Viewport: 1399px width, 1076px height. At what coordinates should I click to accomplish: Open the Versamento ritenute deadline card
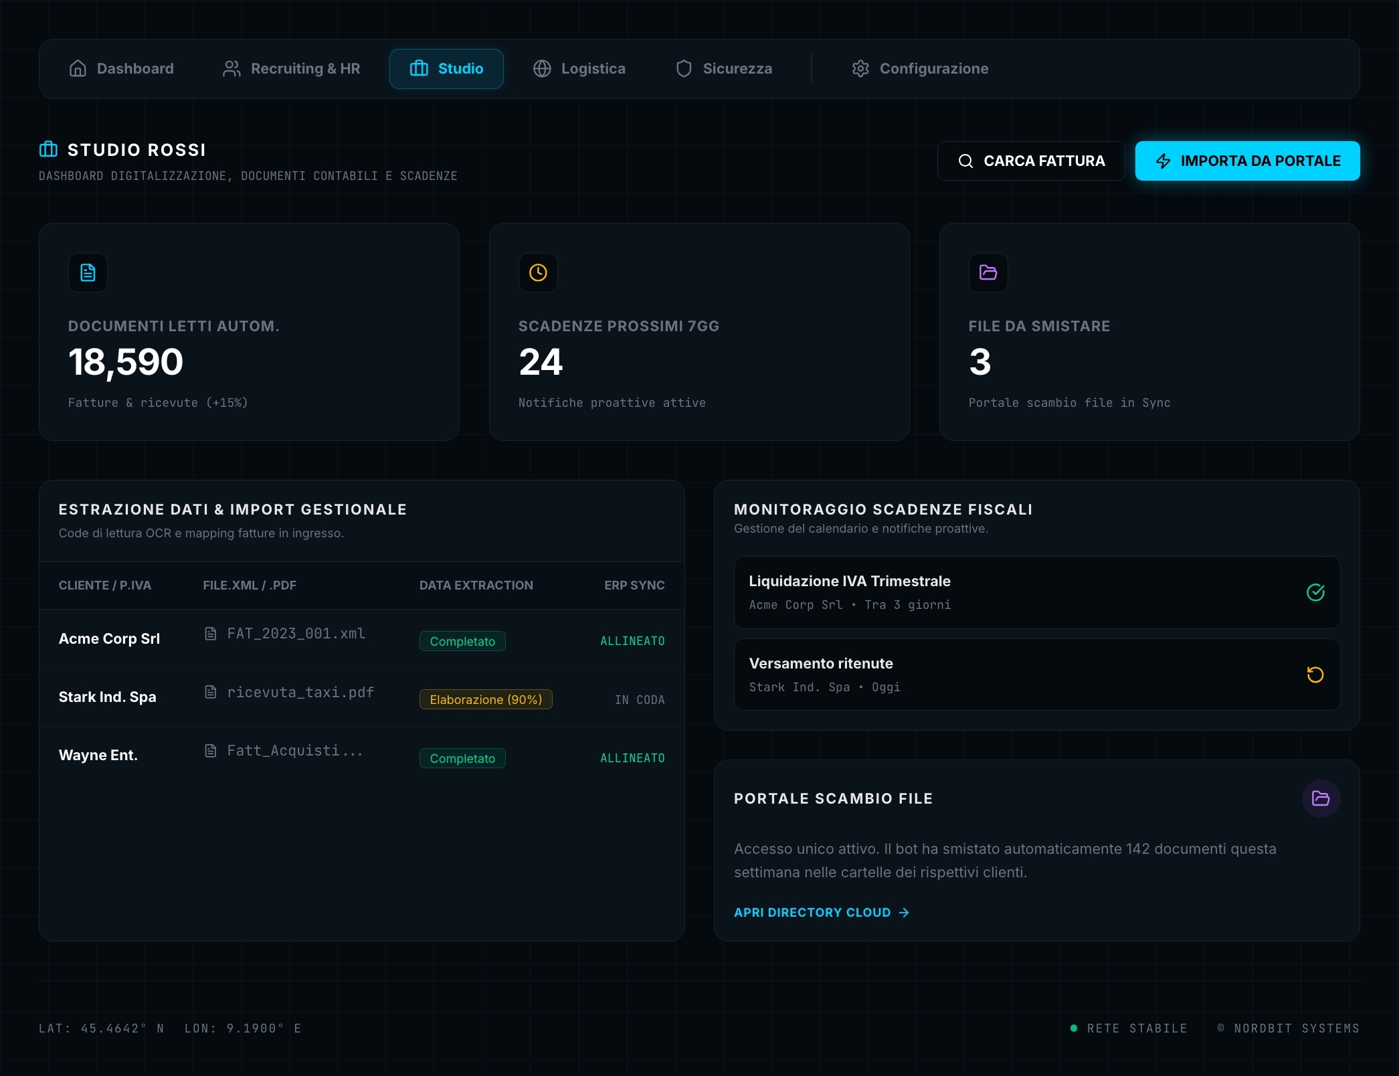(1037, 675)
